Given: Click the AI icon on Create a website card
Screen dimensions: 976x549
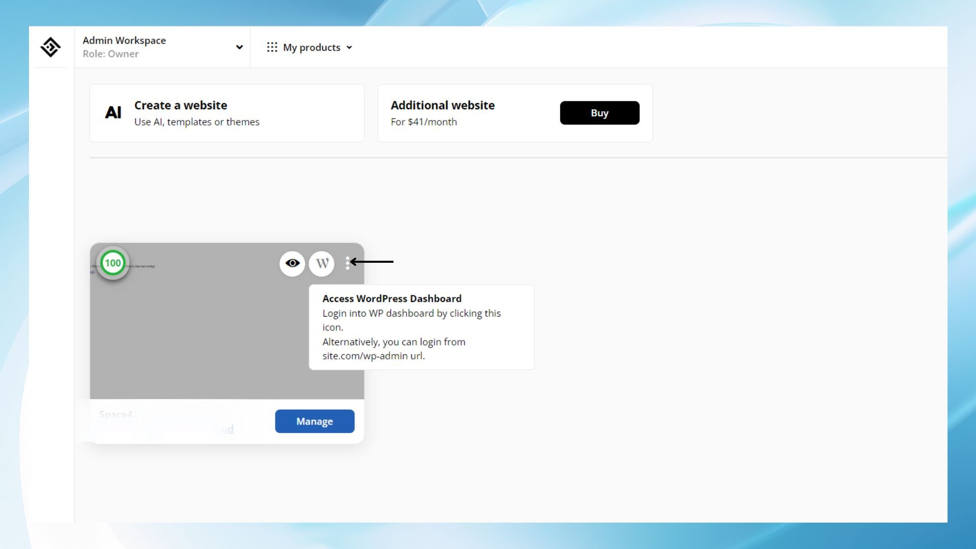Looking at the screenshot, I should point(113,112).
